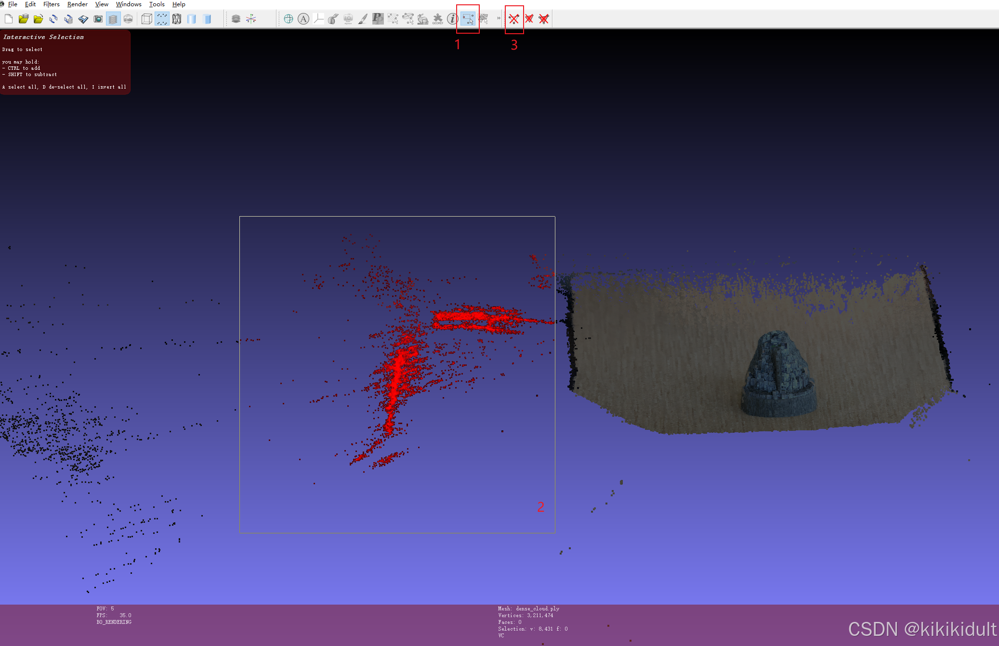Delete selected vertices with red X icon
Viewport: 999px width, 646px height.
coord(514,19)
